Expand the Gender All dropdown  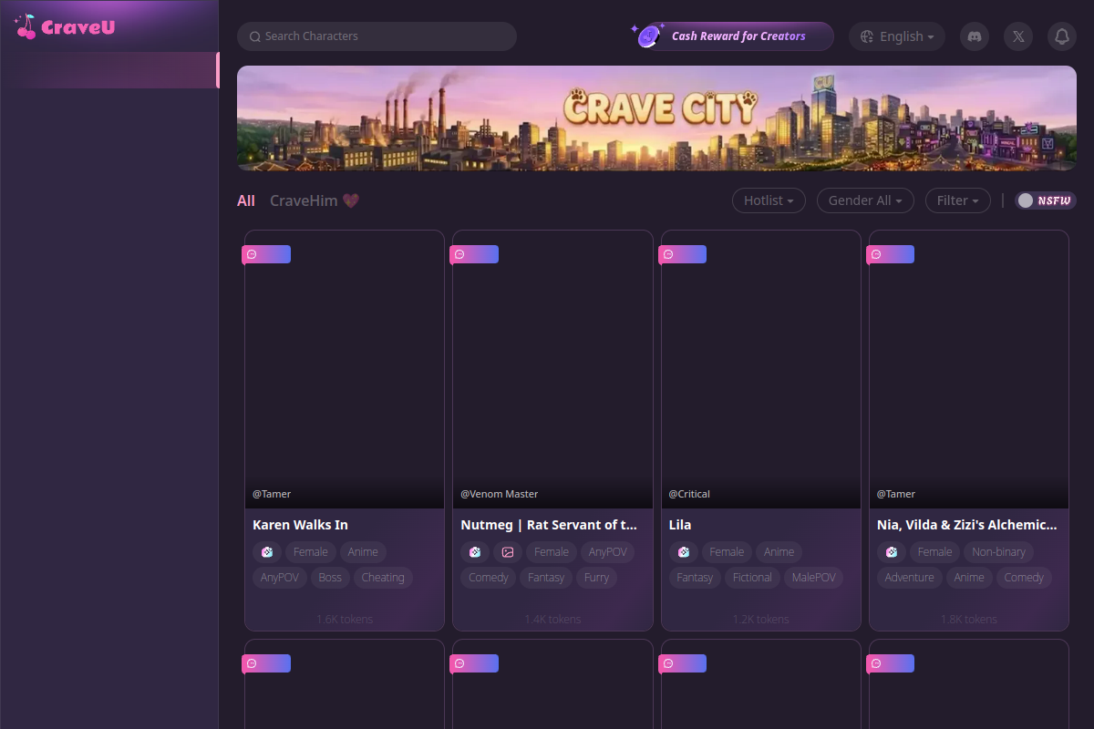coord(865,200)
